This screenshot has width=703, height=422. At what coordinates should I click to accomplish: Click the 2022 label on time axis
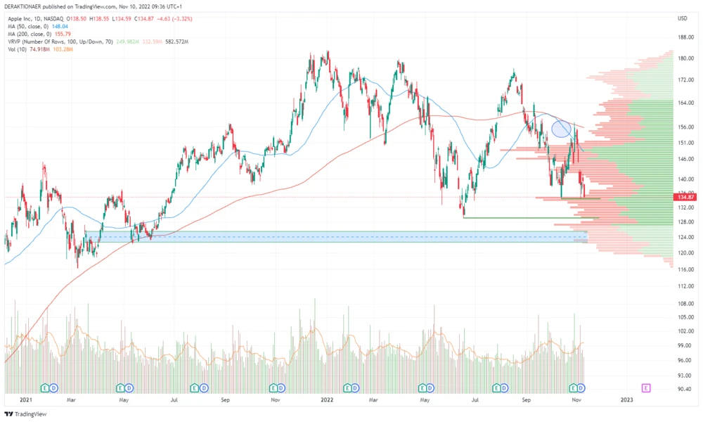(326, 399)
